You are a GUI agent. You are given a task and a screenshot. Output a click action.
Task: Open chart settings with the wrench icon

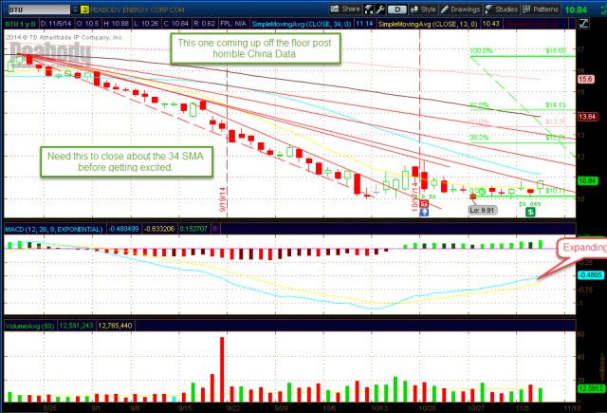pos(379,9)
